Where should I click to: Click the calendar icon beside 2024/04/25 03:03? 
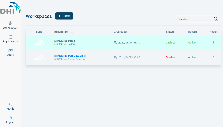coord(115,57)
